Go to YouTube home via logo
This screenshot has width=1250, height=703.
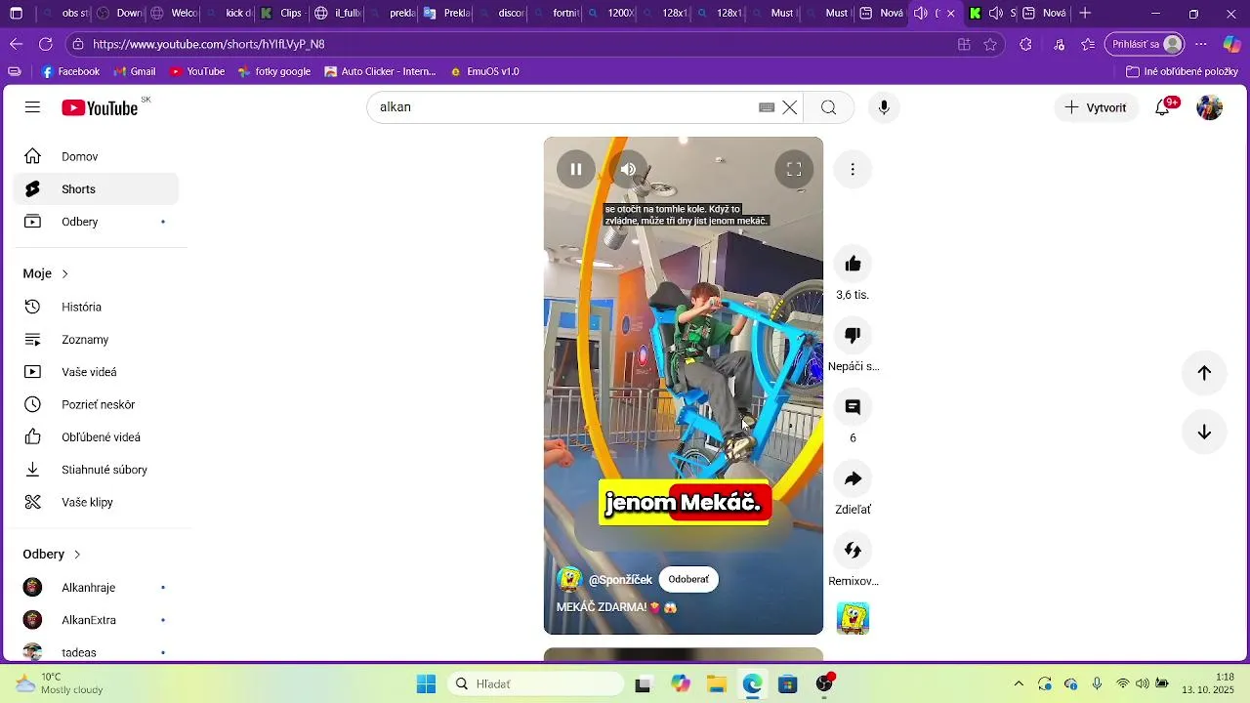tap(100, 107)
